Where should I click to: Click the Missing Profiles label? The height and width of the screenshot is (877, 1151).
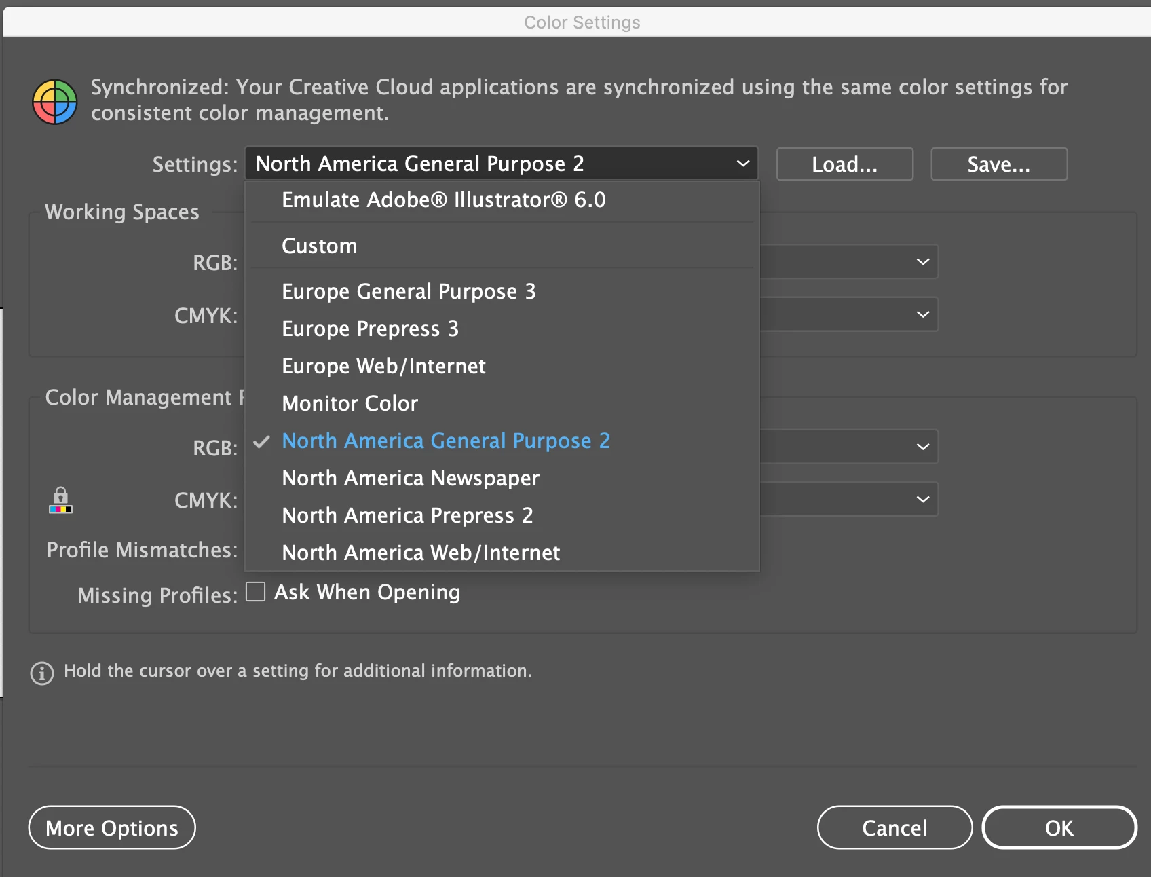pyautogui.click(x=158, y=595)
